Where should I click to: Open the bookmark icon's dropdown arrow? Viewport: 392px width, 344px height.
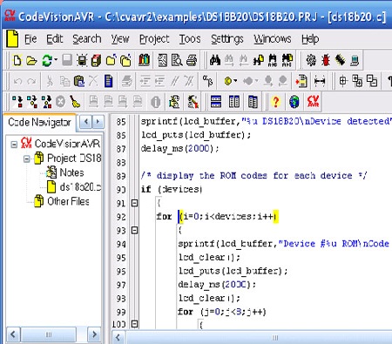235,81
